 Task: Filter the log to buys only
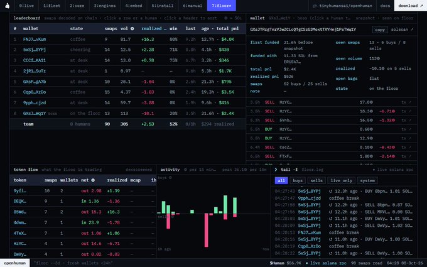pos(298,180)
